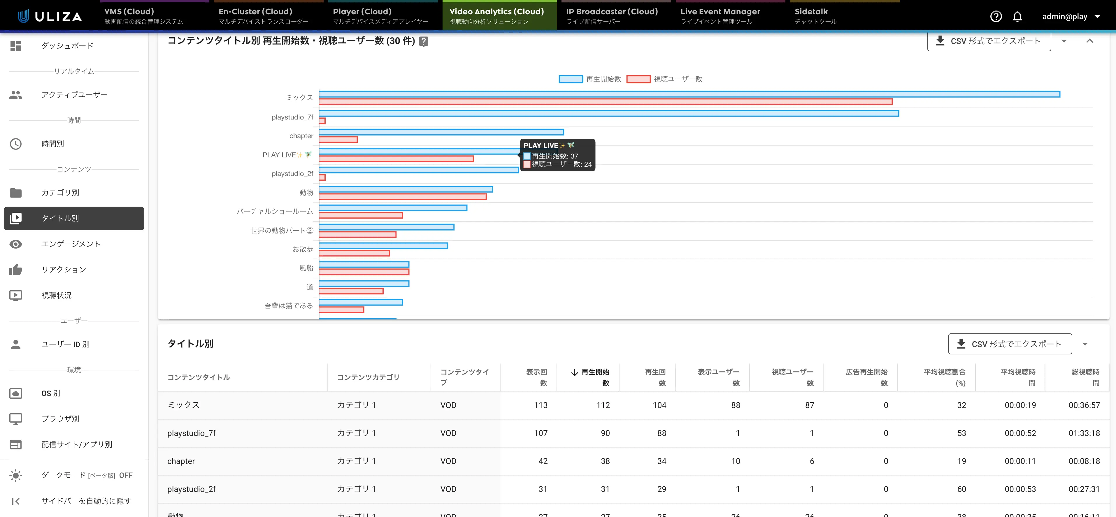
Task: Click the ULIZA logo
Action: tap(50, 16)
